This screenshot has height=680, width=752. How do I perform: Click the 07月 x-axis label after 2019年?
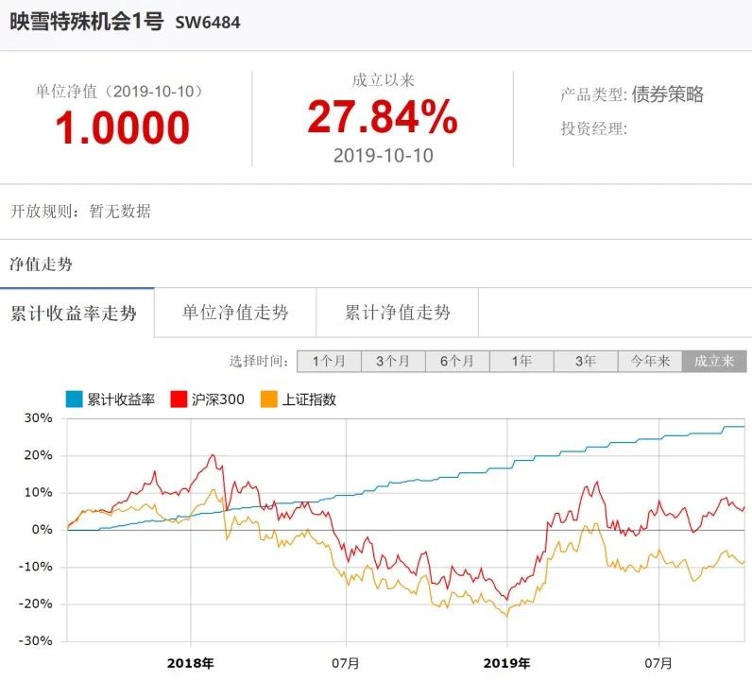coord(658,664)
